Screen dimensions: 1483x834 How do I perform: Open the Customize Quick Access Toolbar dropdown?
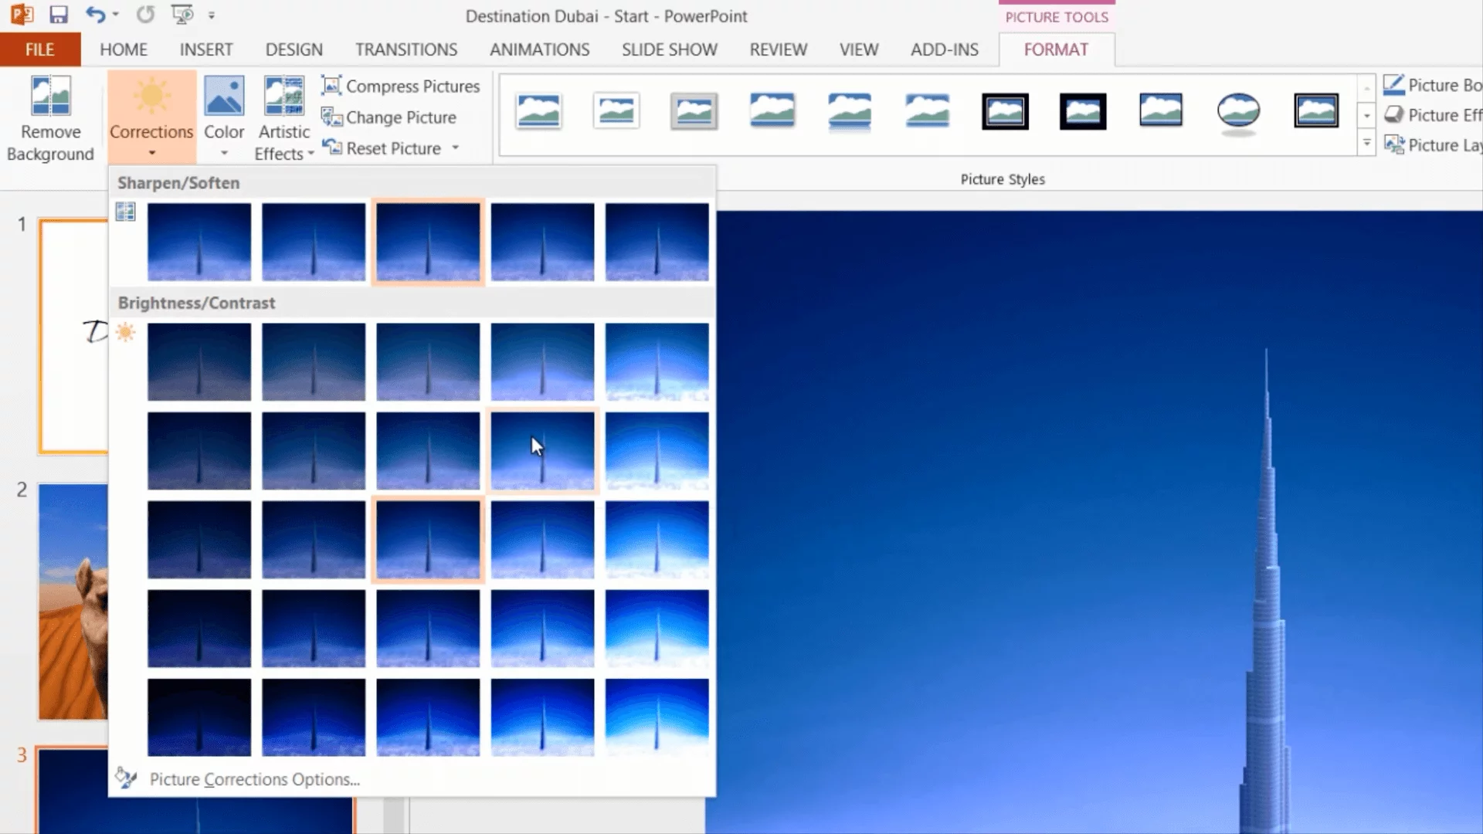[212, 15]
